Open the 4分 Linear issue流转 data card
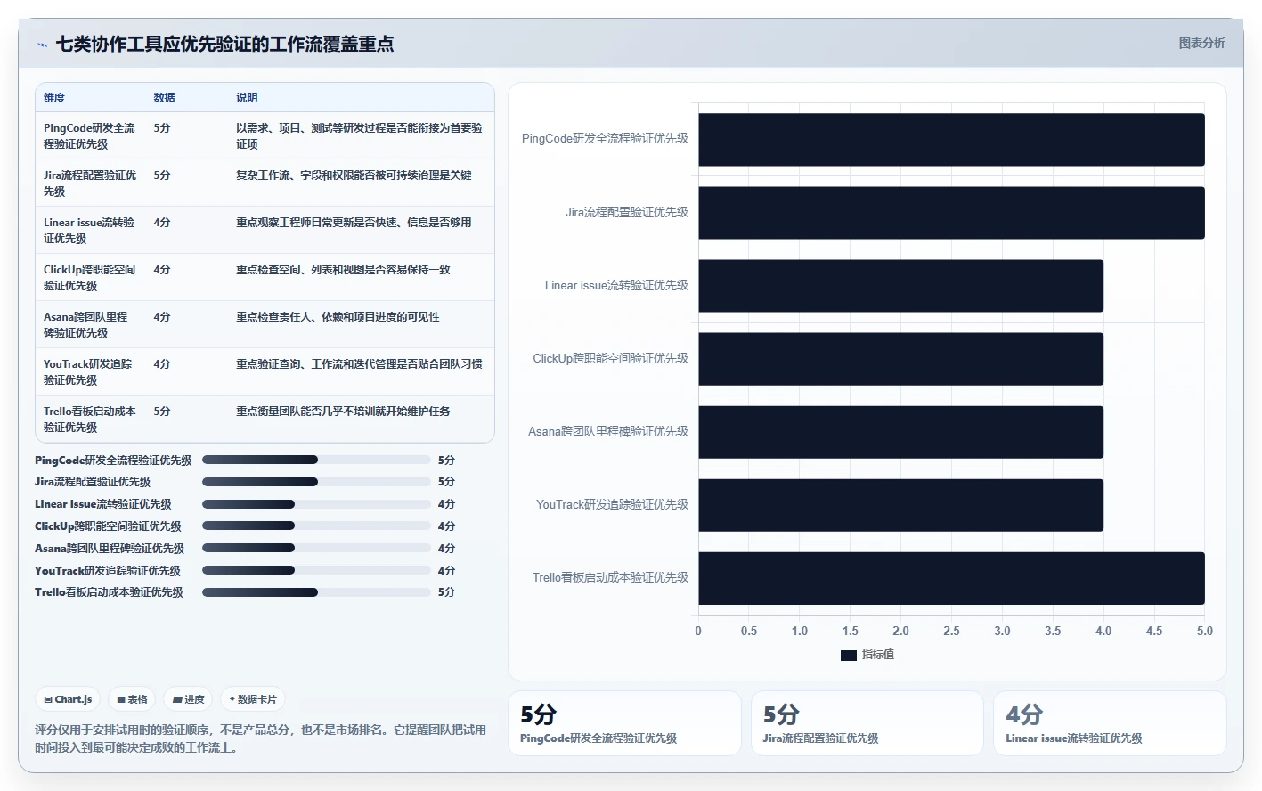This screenshot has width=1262, height=791. coord(1110,723)
